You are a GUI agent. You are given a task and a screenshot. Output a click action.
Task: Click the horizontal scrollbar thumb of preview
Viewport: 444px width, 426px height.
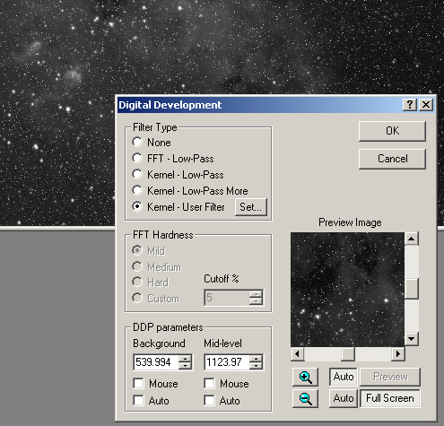click(348, 354)
